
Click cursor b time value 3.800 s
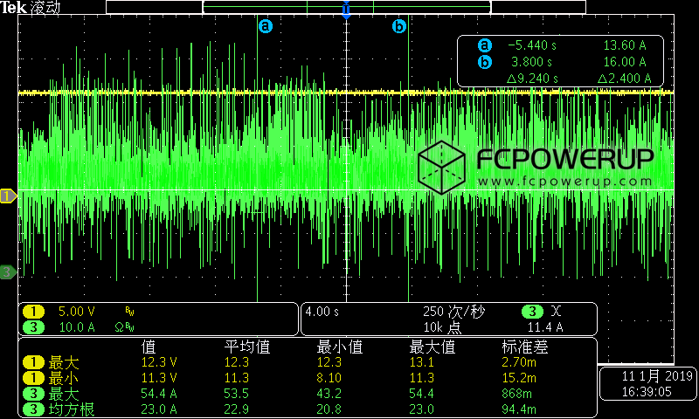(532, 62)
